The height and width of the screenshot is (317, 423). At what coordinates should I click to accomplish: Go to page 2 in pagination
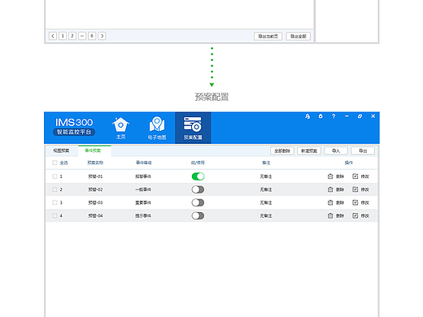[72, 36]
